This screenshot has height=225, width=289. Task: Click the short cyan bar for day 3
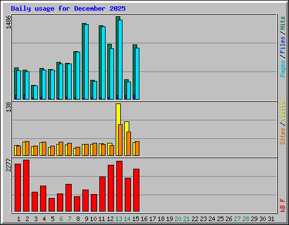(x=36, y=93)
